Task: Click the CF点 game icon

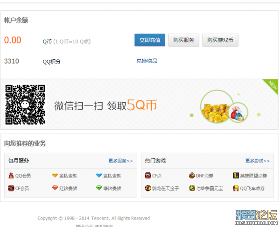Action: point(148,176)
